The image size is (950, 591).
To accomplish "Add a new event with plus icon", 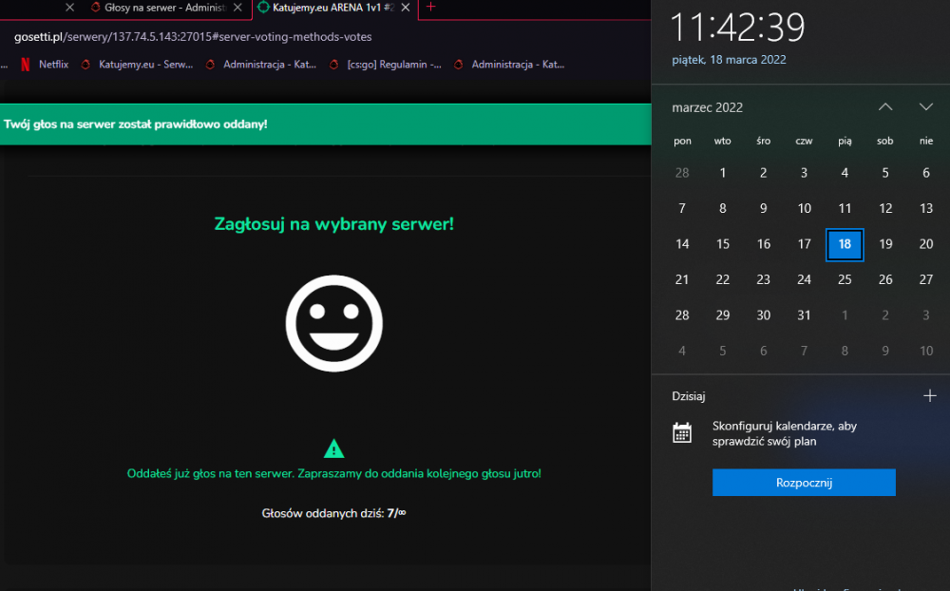I will tap(929, 396).
